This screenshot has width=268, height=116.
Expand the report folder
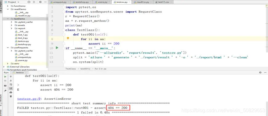click(x=11, y=29)
